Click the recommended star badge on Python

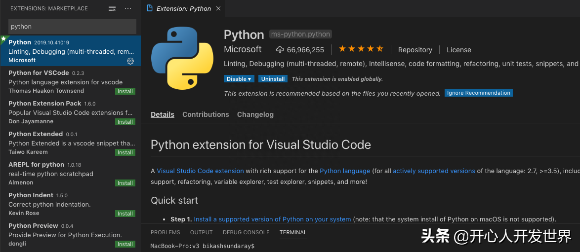coord(3,38)
